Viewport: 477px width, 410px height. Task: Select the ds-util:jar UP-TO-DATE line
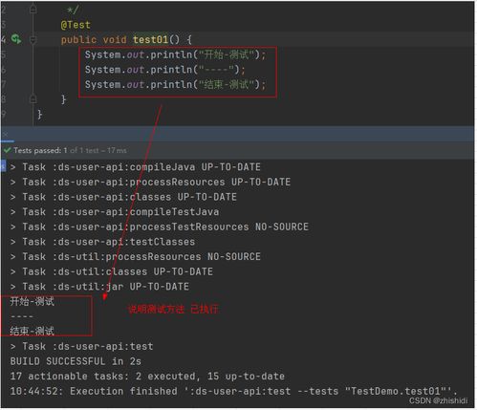tap(99, 287)
